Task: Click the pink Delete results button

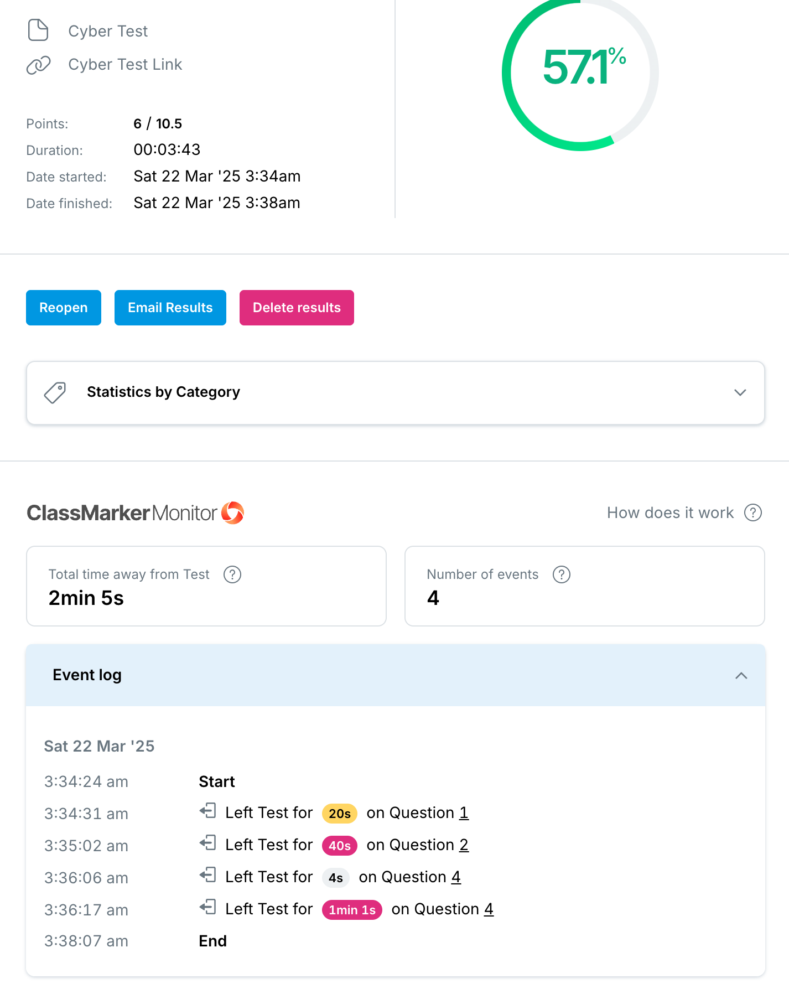Action: tap(297, 308)
